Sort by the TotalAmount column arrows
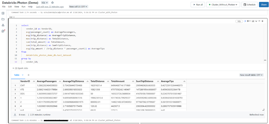Viewport: 269px width, 124px height. coord(133,82)
